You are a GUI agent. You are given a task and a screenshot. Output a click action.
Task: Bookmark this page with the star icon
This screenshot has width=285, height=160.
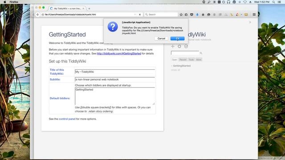tap(181, 15)
